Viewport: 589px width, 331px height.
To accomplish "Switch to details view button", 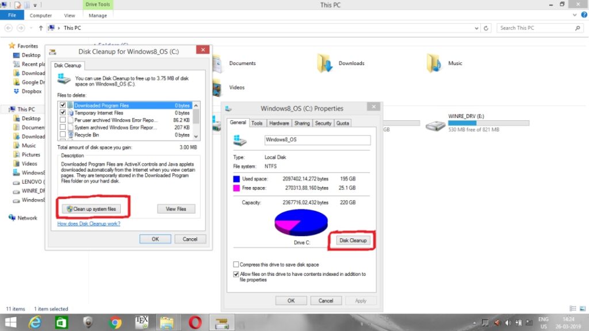I will tap(573, 309).
